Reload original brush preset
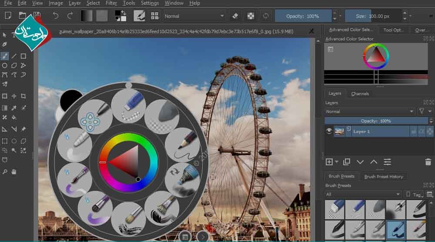The width and height of the screenshot is (435, 242). coord(265,16)
